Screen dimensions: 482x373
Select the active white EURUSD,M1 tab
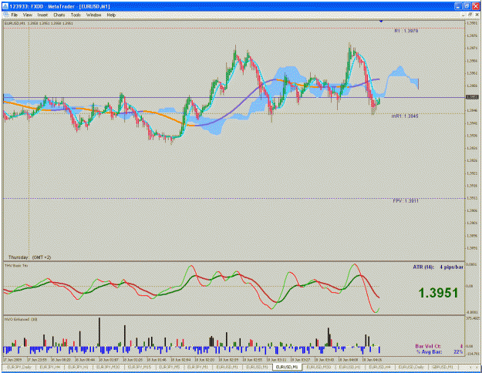click(x=287, y=367)
